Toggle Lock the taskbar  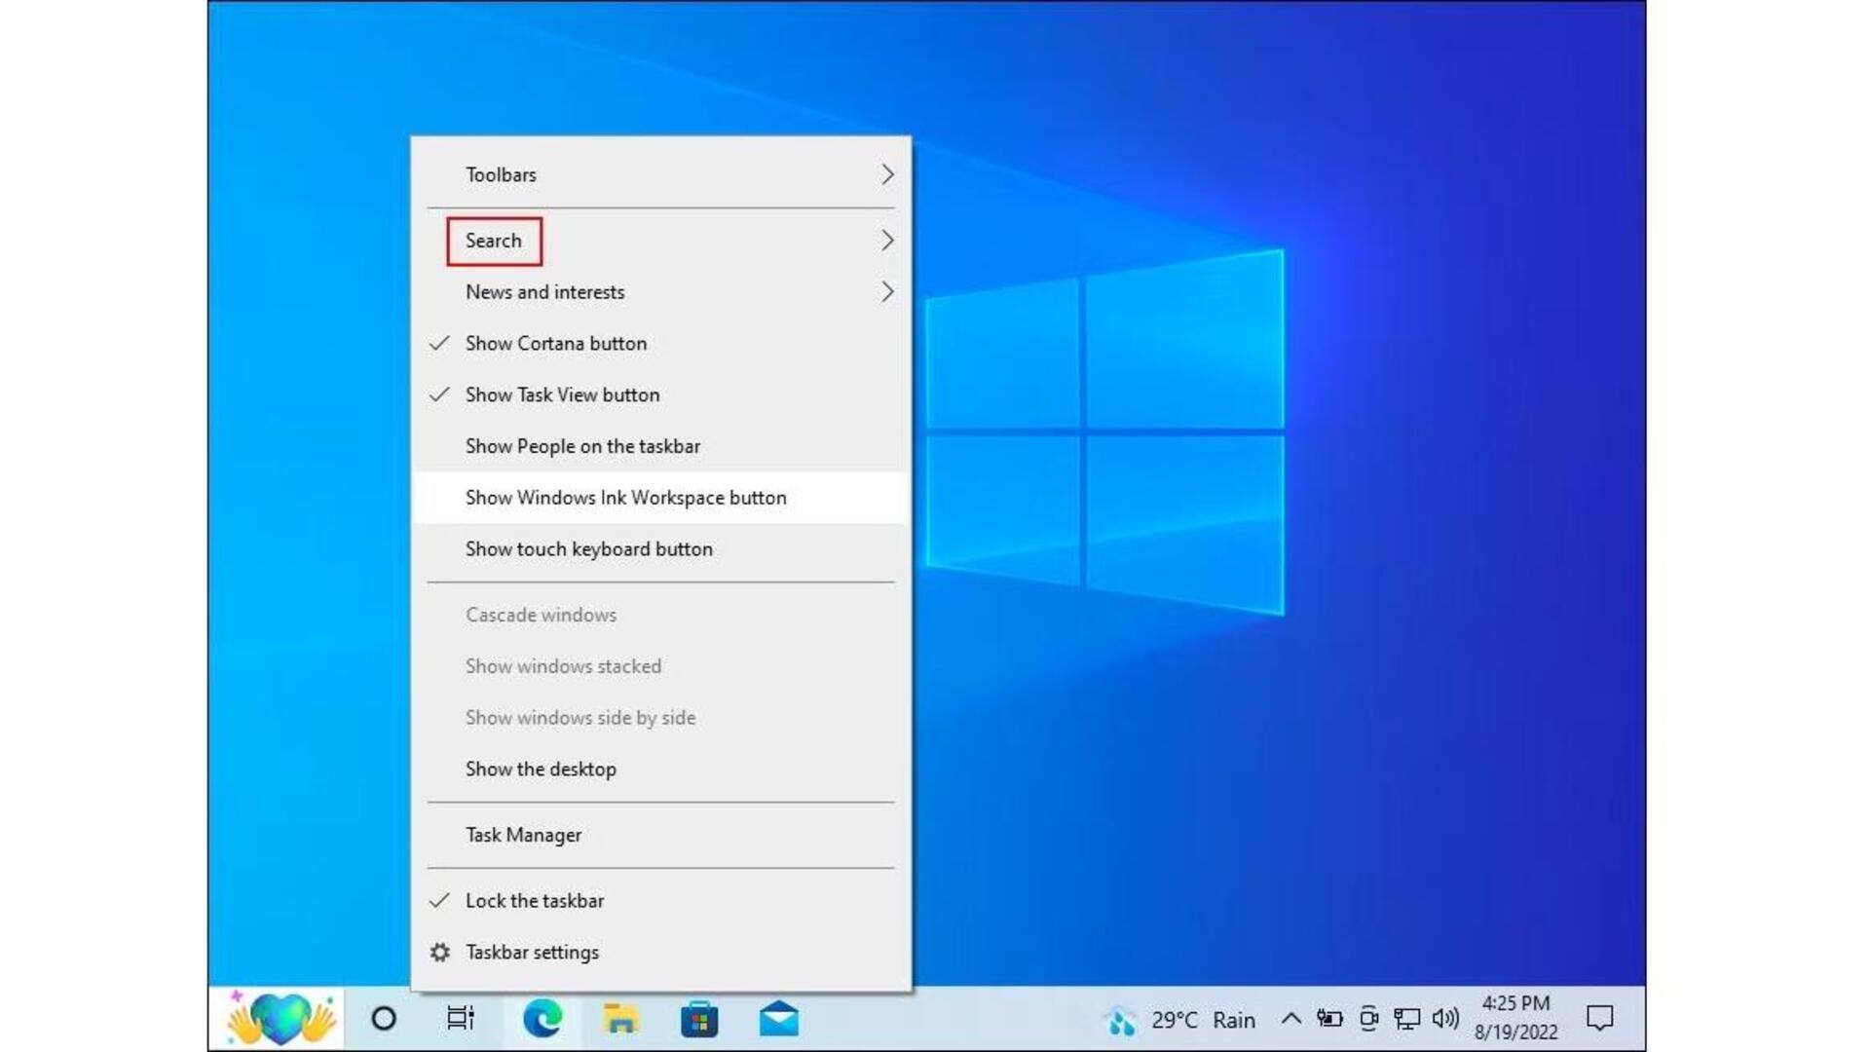(x=536, y=900)
